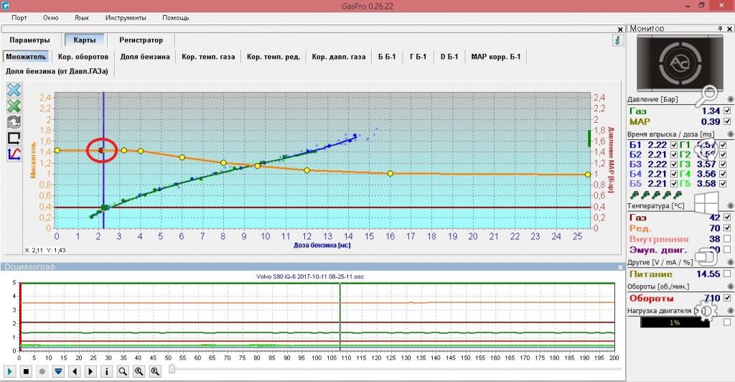Toggle the Газ pressure checkbox

point(728,111)
